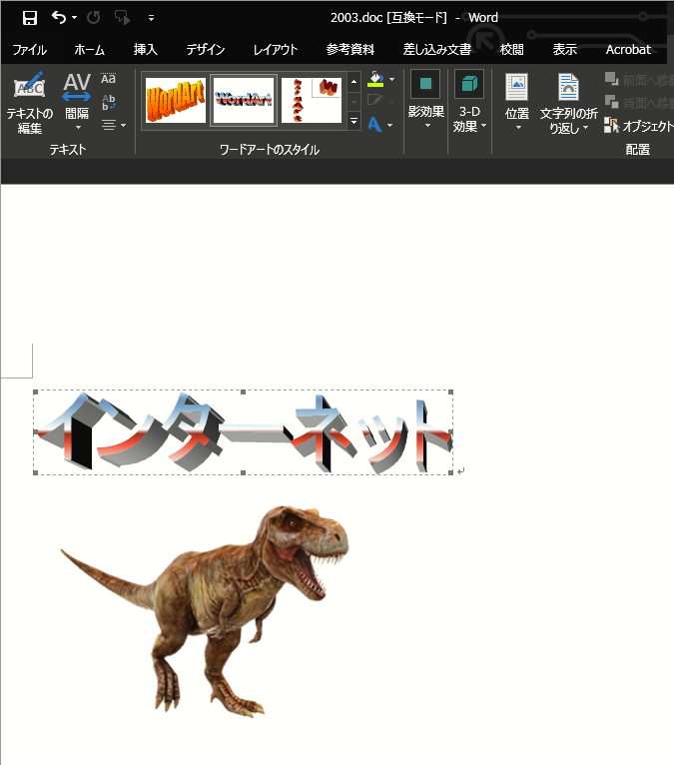The height and width of the screenshot is (765, 674).
Task: Click the touch/mouse mode icon
Action: (122, 18)
